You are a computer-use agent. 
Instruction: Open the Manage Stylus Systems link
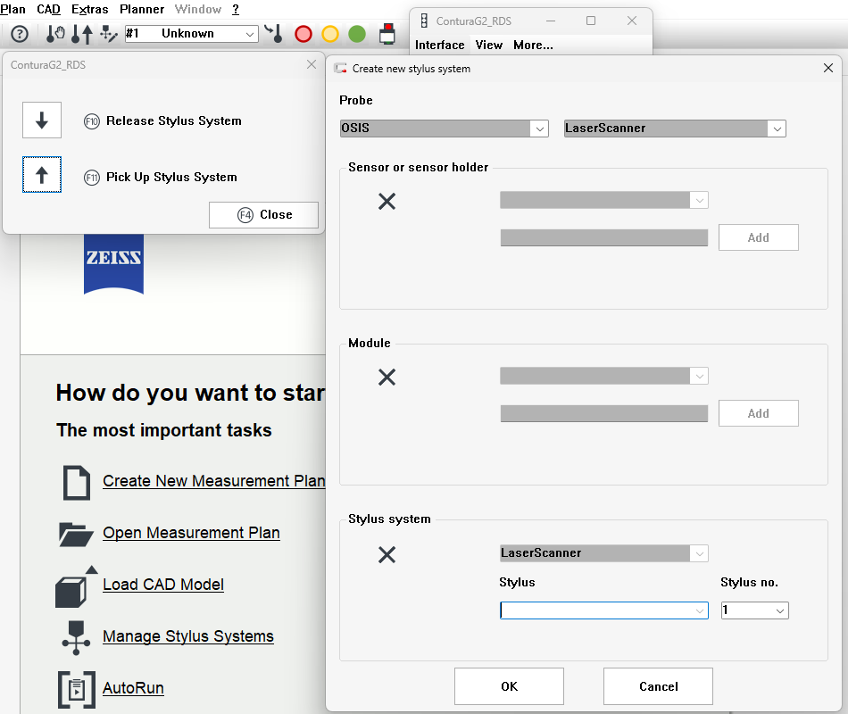click(187, 636)
